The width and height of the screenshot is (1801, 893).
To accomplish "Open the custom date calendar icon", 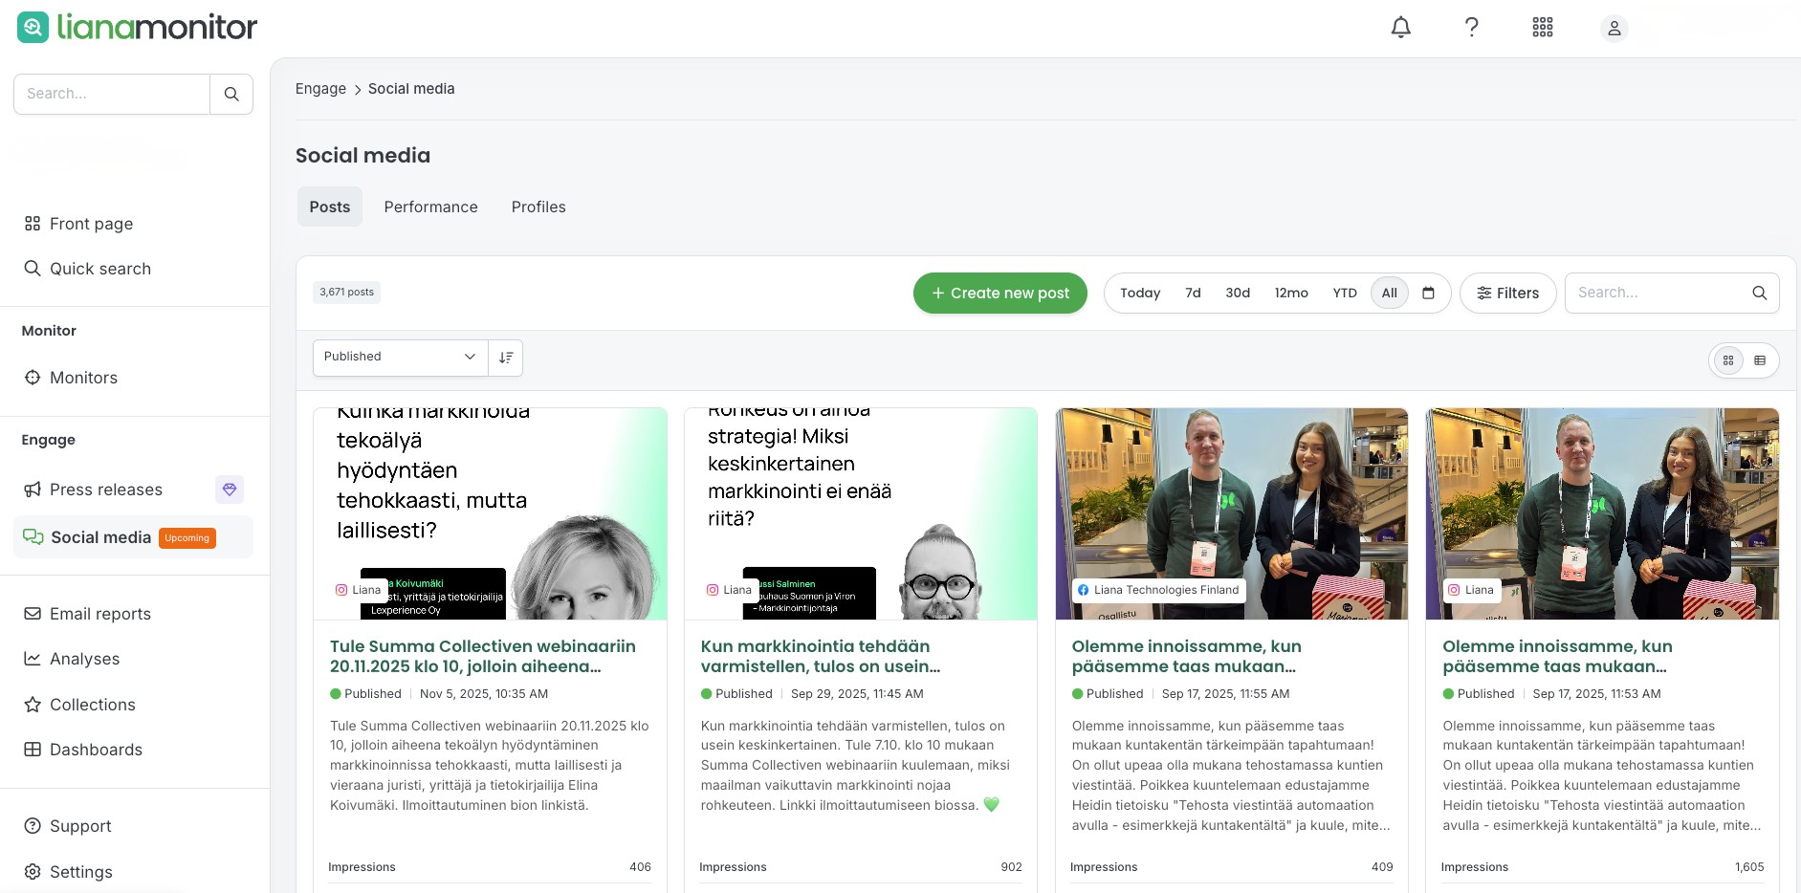I will [1428, 294].
